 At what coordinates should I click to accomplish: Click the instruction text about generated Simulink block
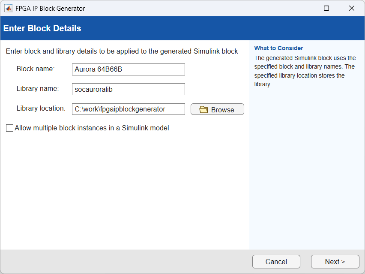pyautogui.click(x=122, y=51)
